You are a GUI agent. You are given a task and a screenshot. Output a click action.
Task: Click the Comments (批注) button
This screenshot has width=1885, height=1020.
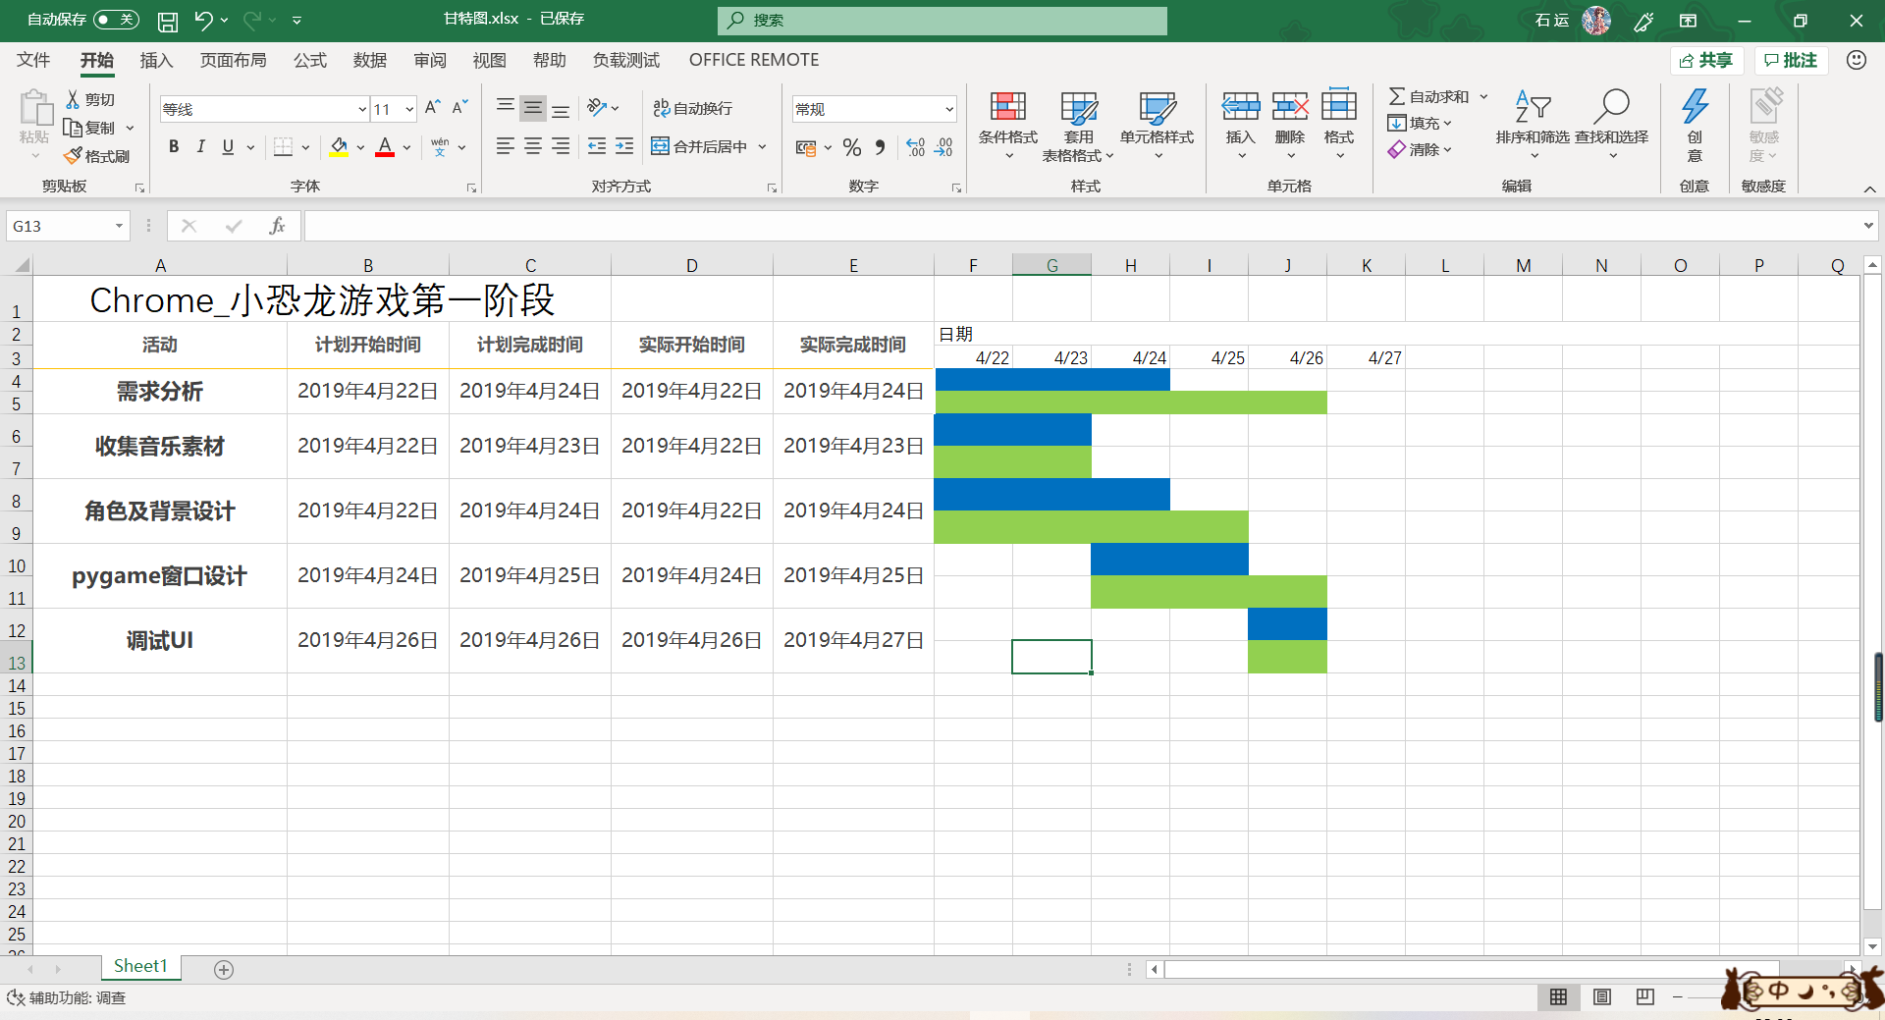[1791, 60]
